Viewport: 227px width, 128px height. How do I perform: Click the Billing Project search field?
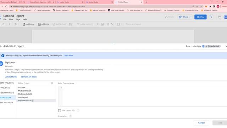34,83
